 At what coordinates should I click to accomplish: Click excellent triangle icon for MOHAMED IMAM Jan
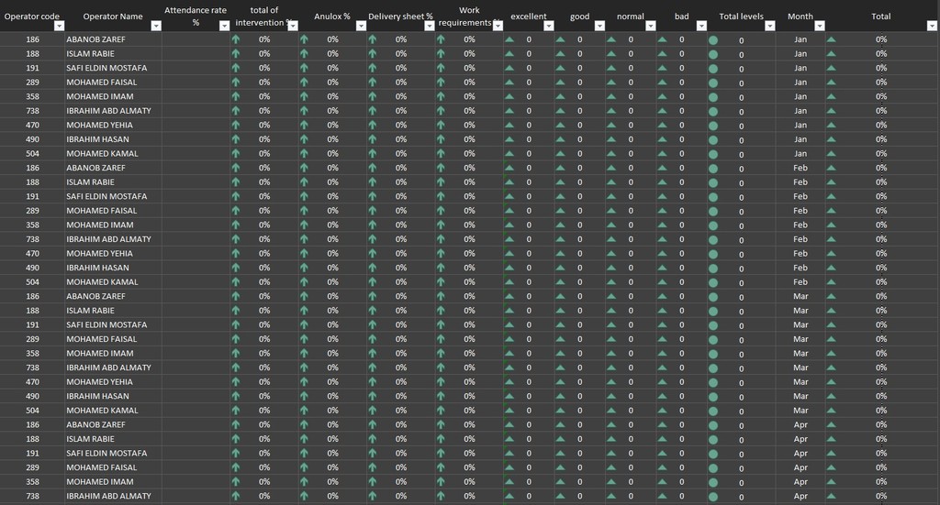(509, 96)
